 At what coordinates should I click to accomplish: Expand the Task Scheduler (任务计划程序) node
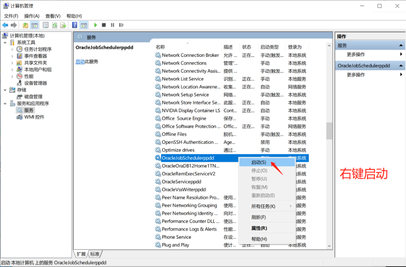(12, 49)
